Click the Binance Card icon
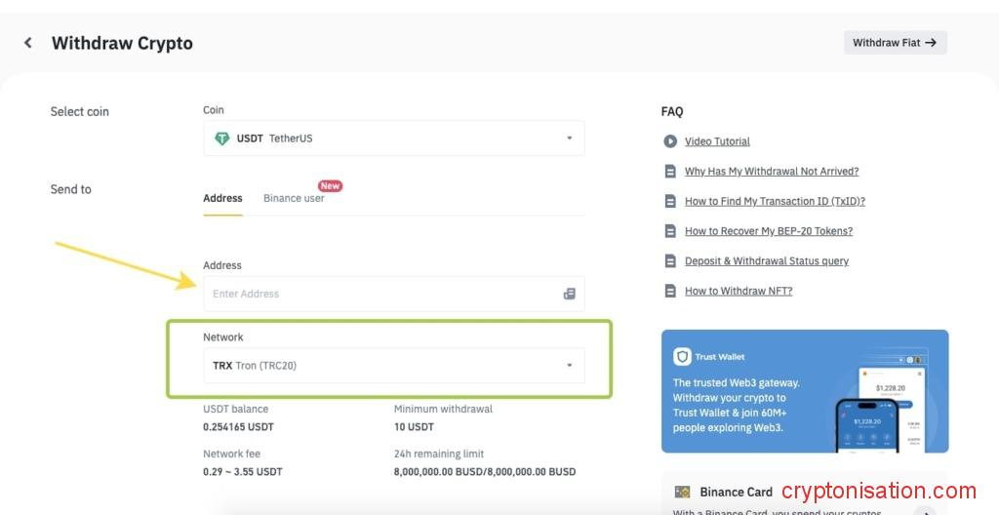The width and height of the screenshot is (999, 515). coord(683,492)
